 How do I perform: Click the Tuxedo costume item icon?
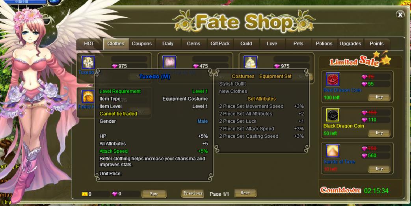(x=88, y=62)
